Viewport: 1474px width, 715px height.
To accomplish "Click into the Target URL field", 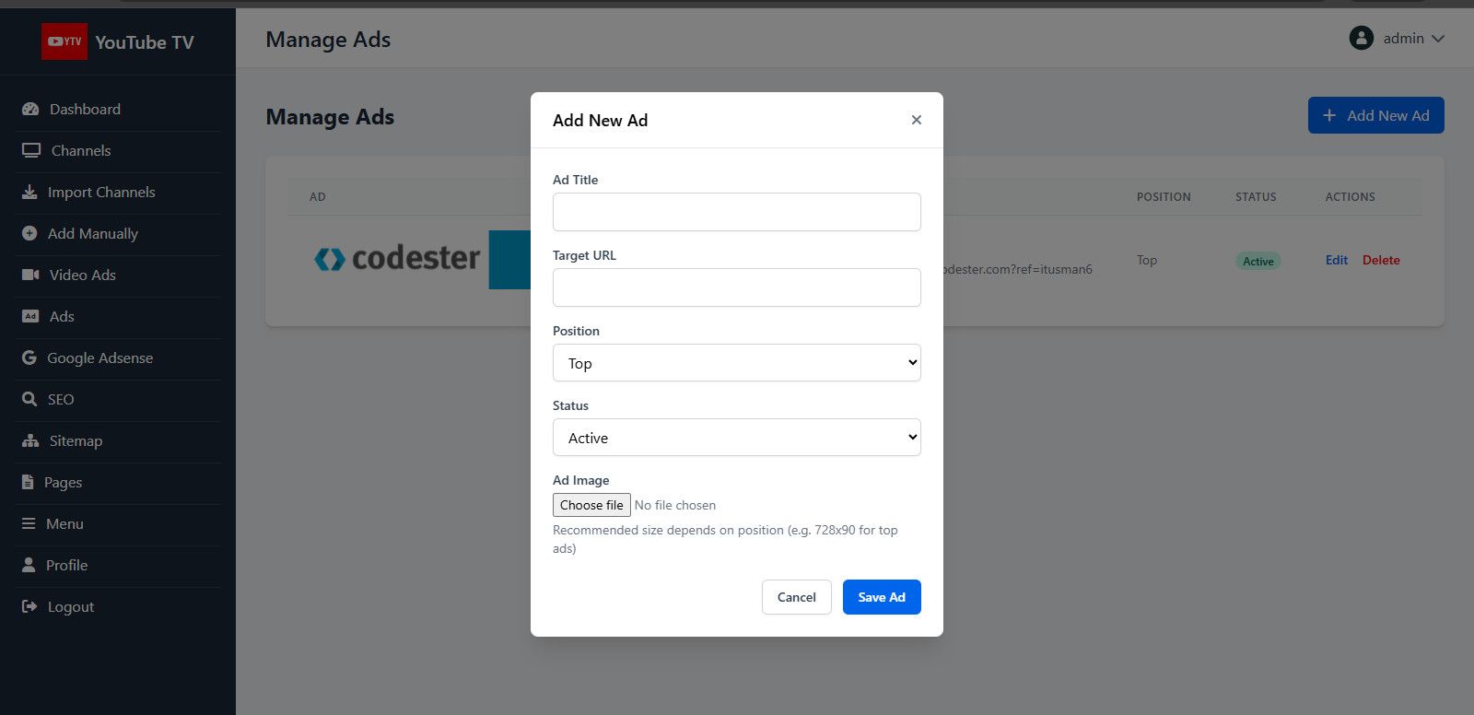I will 736,287.
